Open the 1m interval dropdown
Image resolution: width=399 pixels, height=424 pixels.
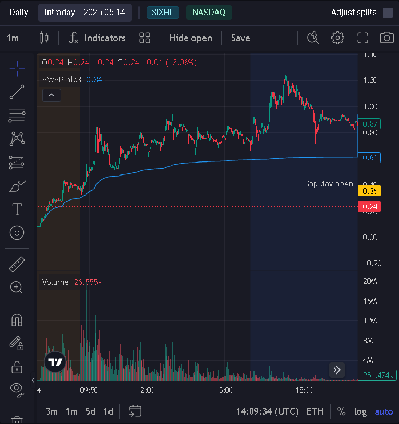pos(13,38)
